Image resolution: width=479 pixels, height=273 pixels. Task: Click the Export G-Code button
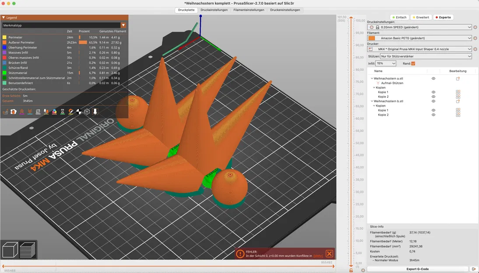point(418,269)
